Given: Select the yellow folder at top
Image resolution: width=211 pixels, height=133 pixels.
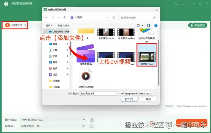Looking at the screenshot, I should tap(86, 31).
